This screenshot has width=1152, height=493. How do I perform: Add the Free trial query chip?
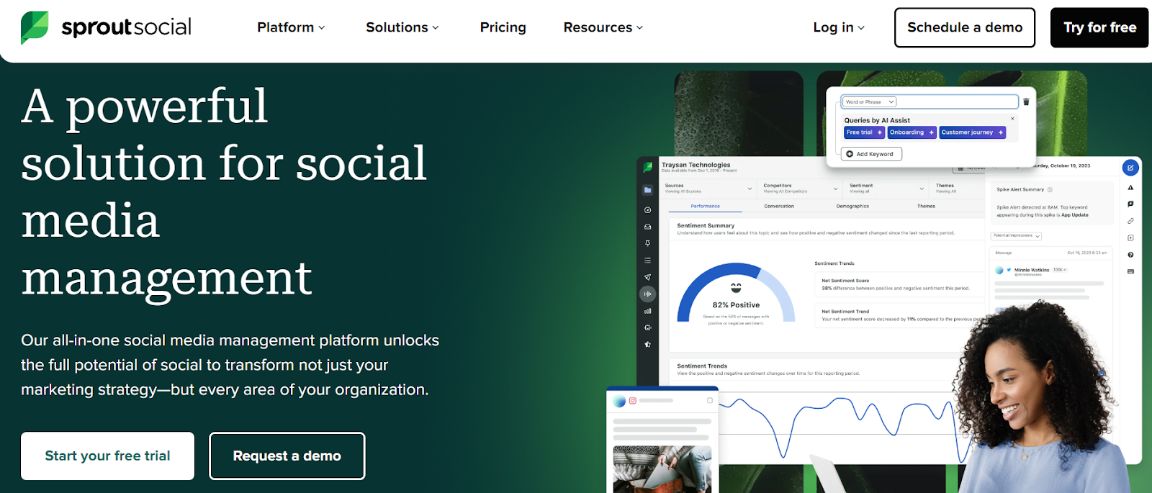coord(864,132)
